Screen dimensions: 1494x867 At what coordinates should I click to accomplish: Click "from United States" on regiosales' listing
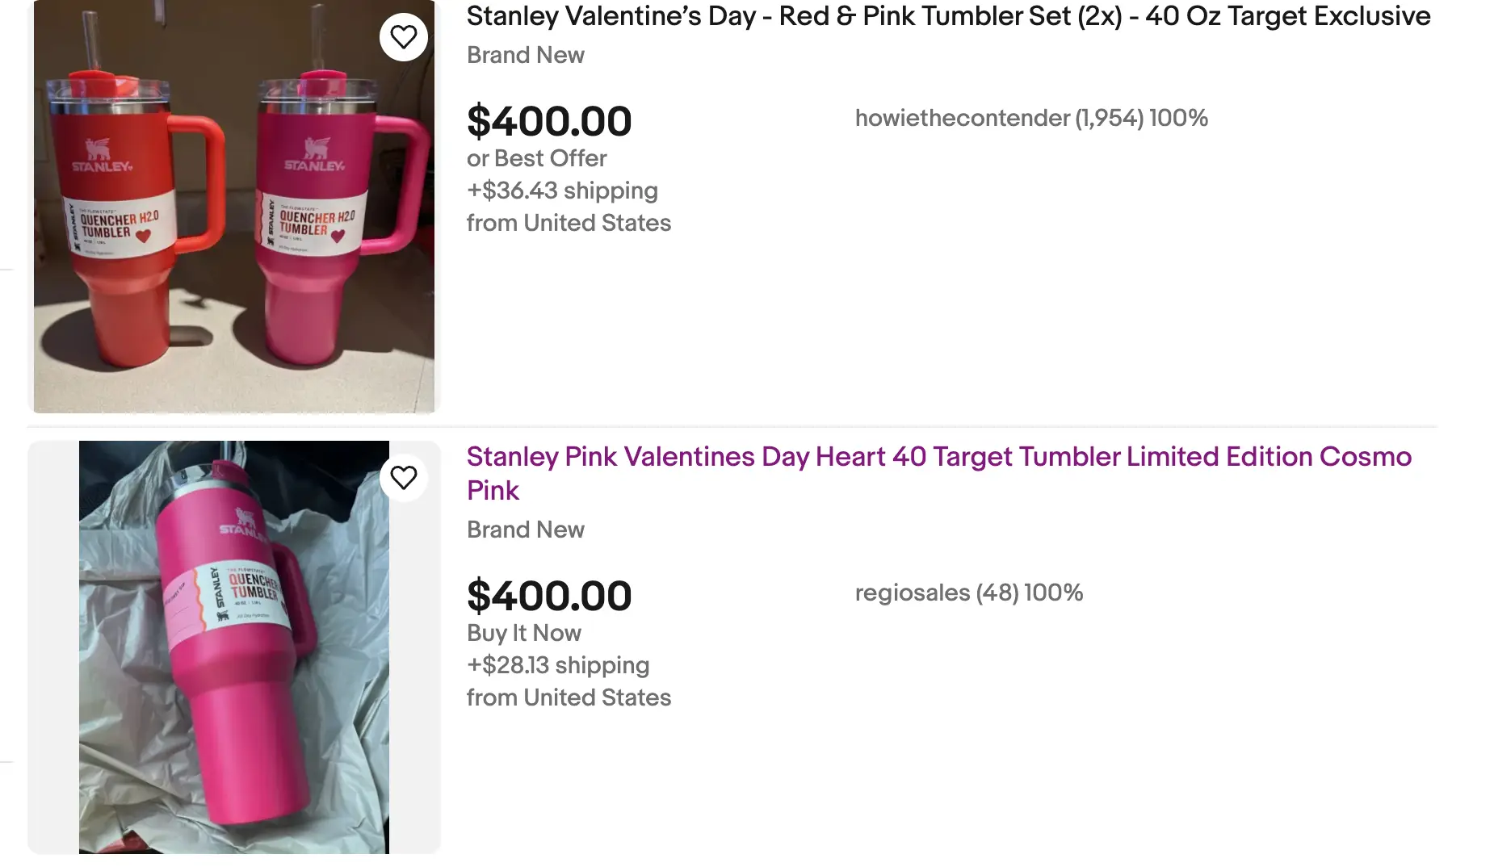(x=569, y=697)
